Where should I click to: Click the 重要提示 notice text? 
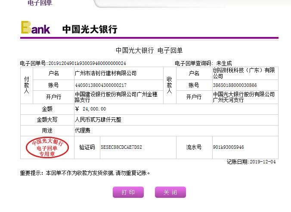[85, 173]
